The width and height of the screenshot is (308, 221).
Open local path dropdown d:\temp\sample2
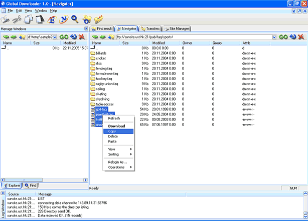coord(55,37)
